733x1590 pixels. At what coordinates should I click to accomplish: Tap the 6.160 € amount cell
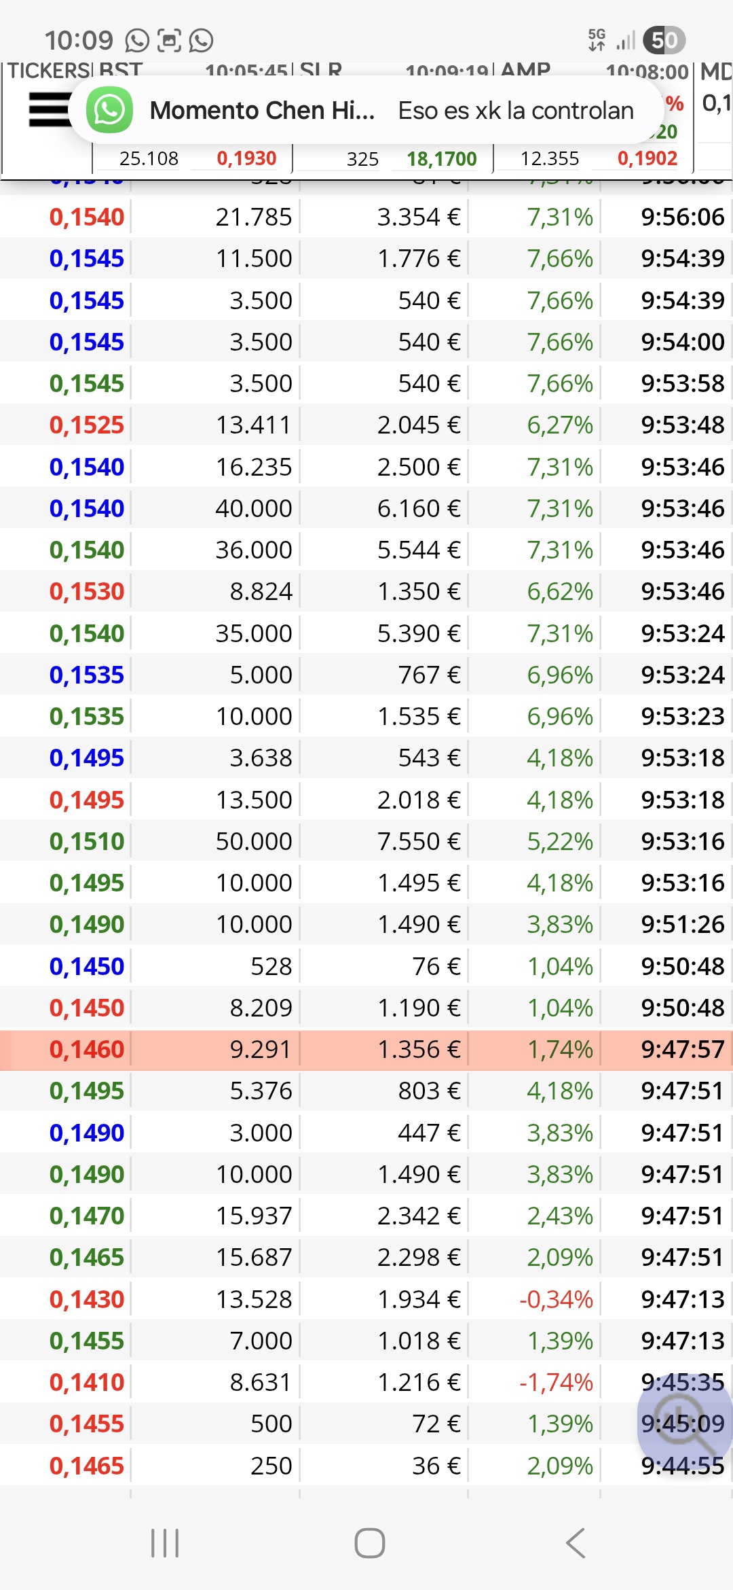pyautogui.click(x=418, y=508)
